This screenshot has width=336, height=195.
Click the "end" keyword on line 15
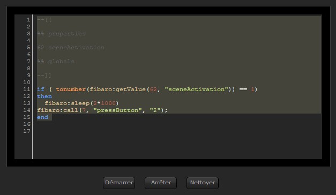pyautogui.click(x=43, y=117)
